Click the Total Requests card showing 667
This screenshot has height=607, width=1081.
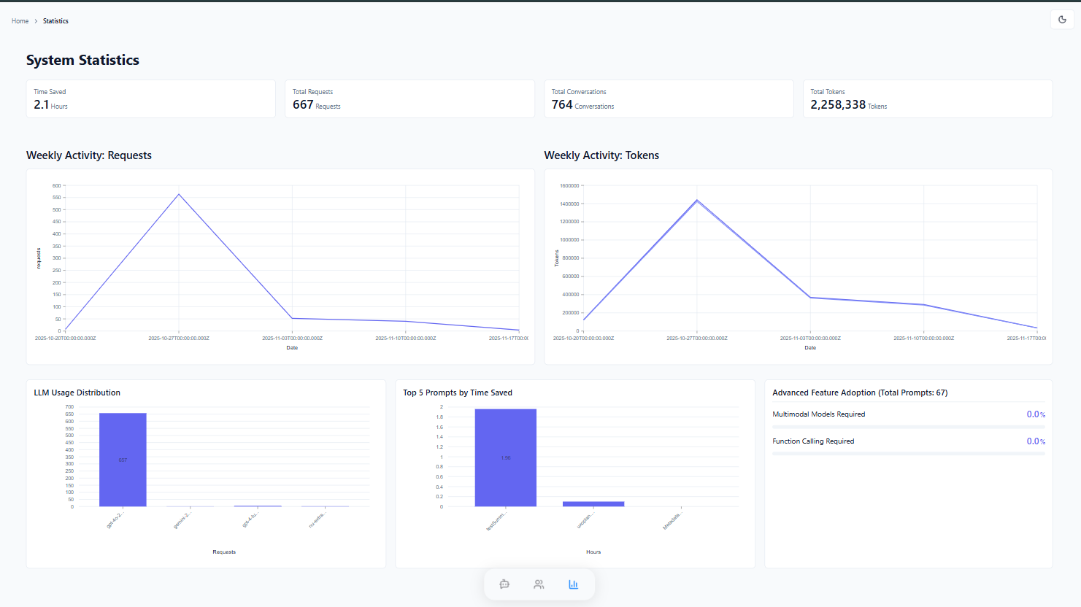(409, 98)
